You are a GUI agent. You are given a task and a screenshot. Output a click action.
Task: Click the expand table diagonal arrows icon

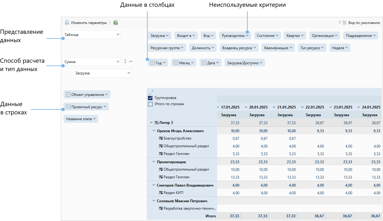click(151, 92)
